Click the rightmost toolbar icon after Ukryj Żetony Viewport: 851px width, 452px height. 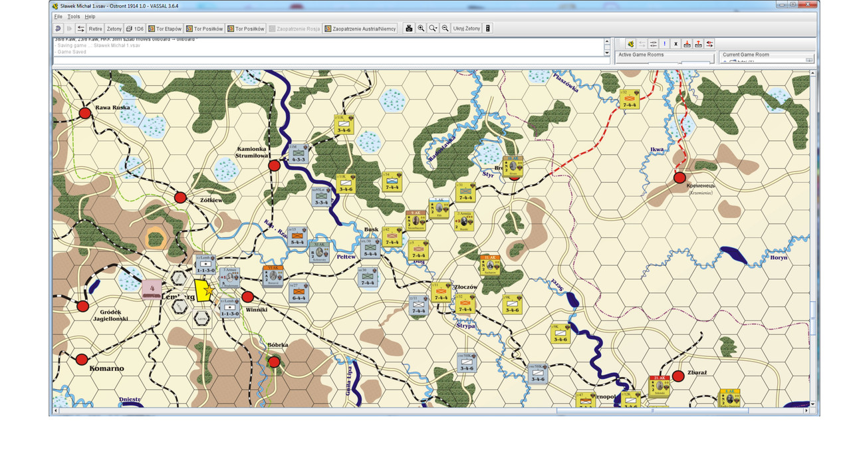click(x=488, y=29)
